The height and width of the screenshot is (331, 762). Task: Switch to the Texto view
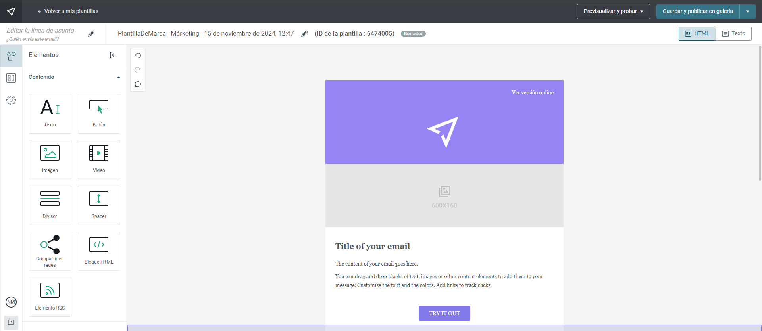[x=734, y=34]
